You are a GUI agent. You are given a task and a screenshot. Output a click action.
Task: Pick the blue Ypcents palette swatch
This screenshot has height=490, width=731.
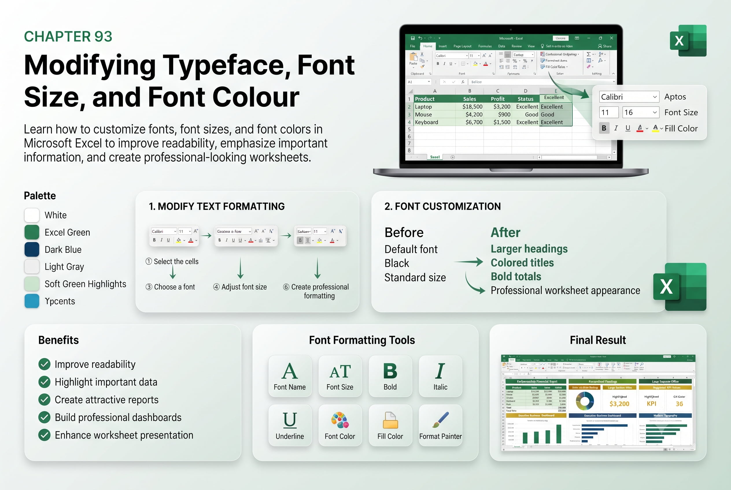coord(32,301)
